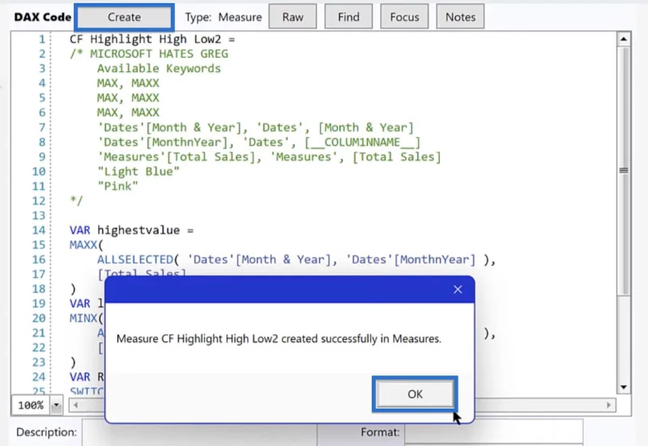Click the horizontal scrollbar right arrow

[609, 405]
